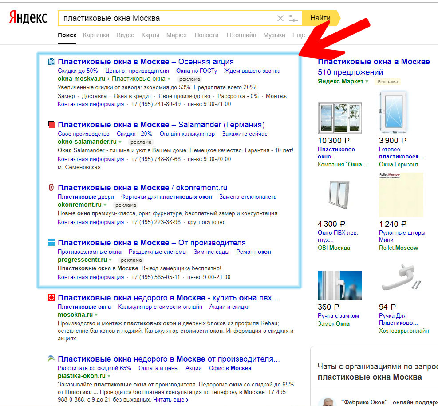The width and height of the screenshot is (438, 406).
Task: Switch to the Картинки tab
Action: point(96,35)
